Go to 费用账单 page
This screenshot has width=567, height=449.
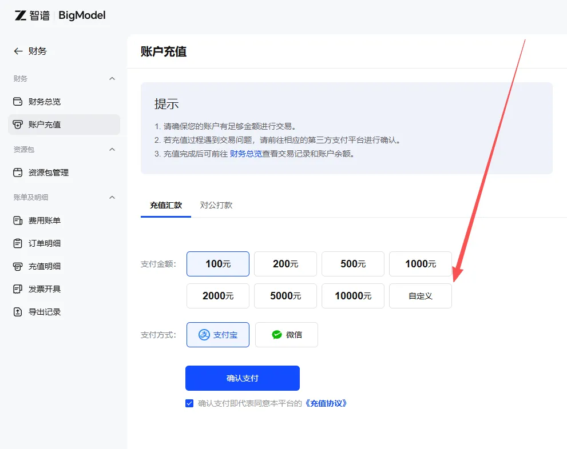64,221
